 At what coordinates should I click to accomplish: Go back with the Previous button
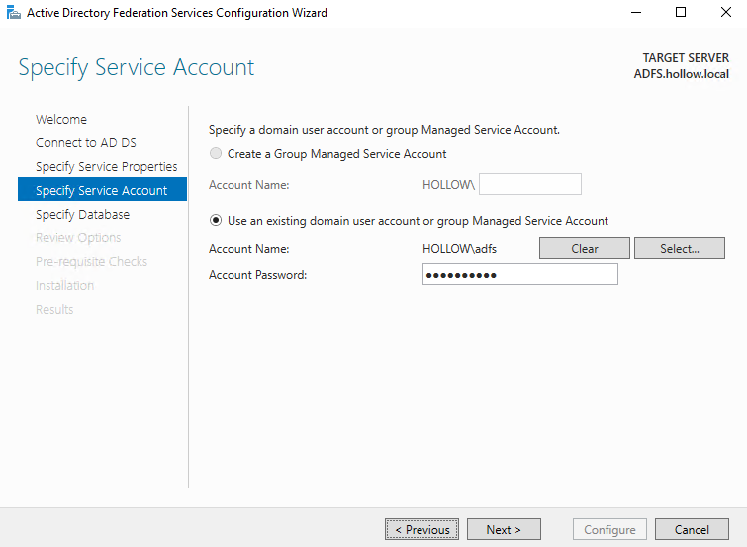pyautogui.click(x=421, y=530)
